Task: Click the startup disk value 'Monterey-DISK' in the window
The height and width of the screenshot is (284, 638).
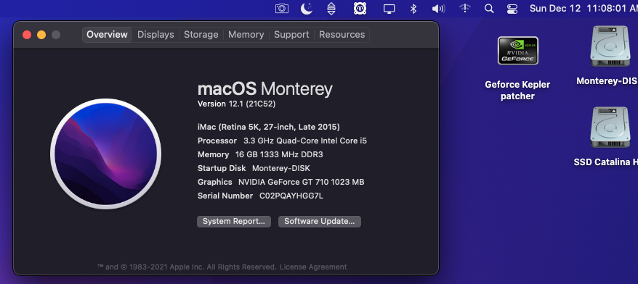Action: pos(281,168)
